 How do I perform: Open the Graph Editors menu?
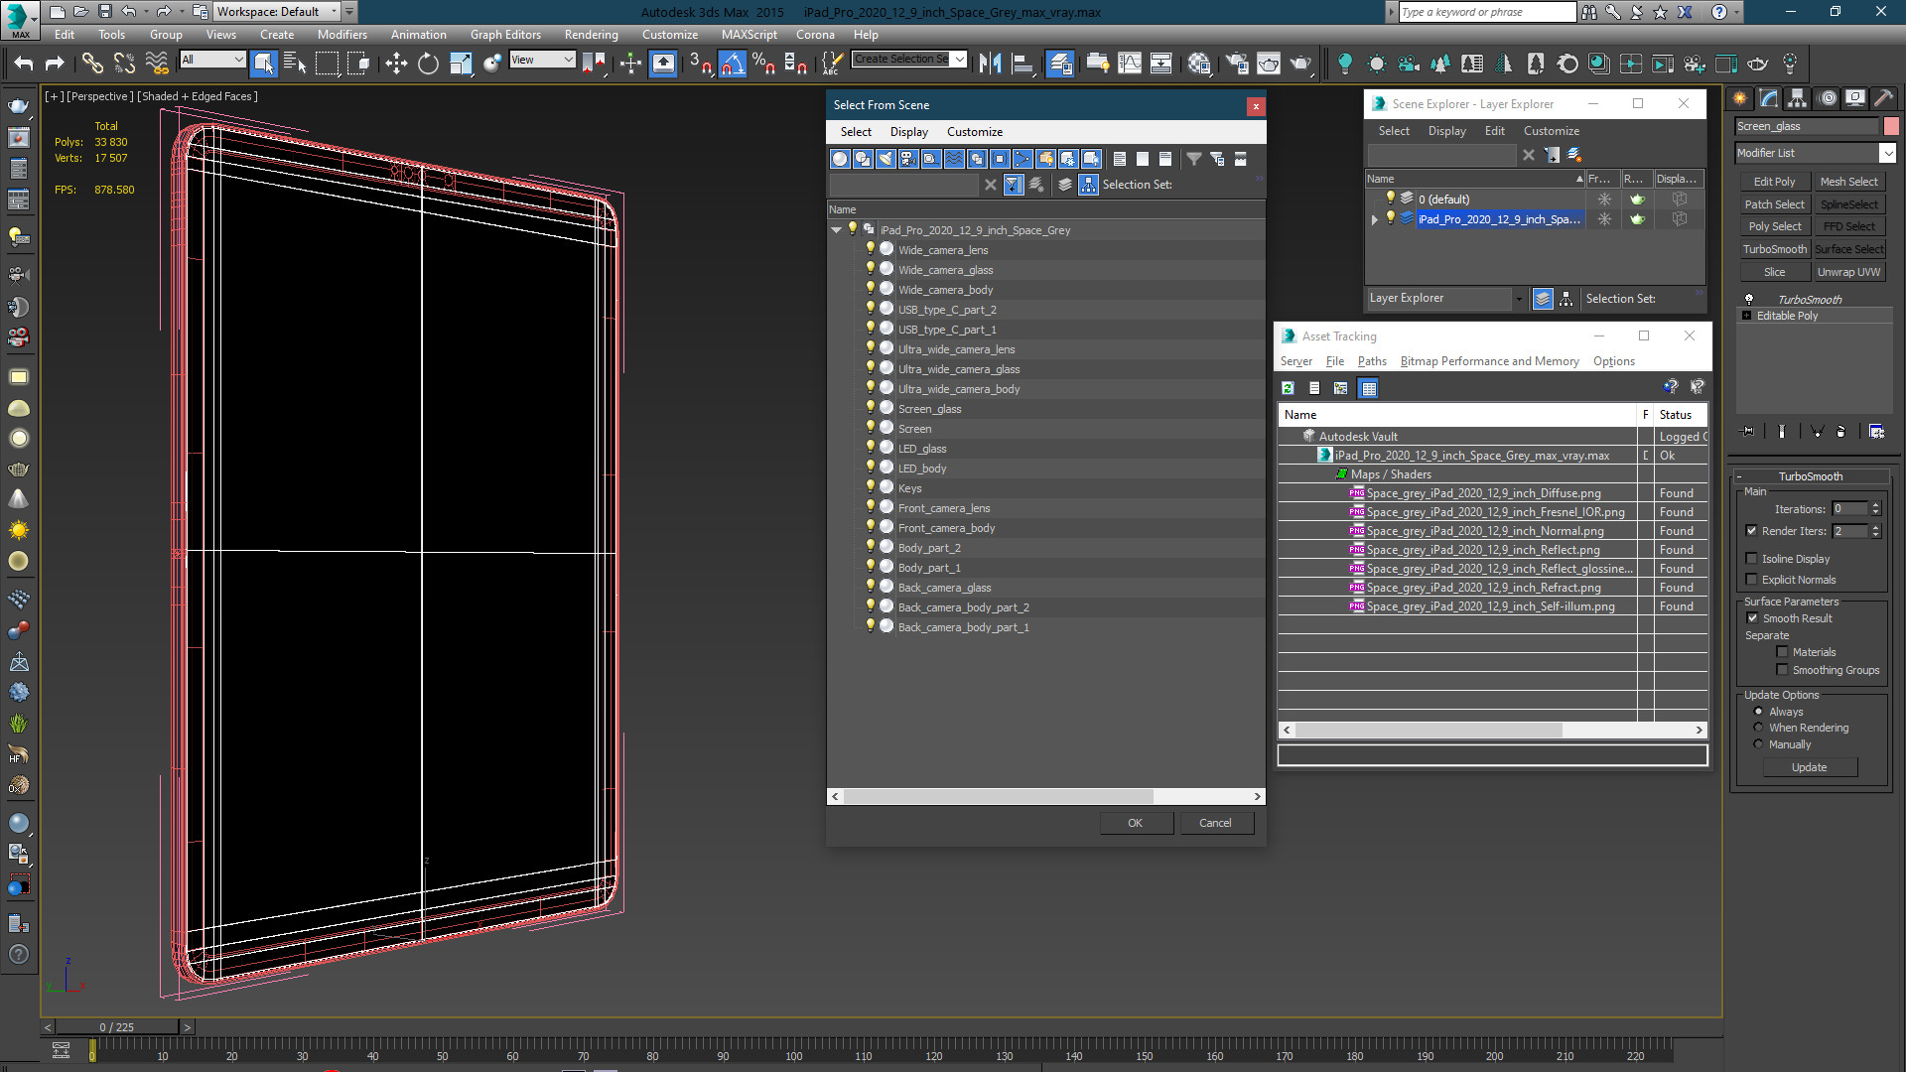pyautogui.click(x=505, y=35)
